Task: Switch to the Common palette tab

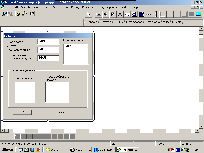Action: coord(106,22)
